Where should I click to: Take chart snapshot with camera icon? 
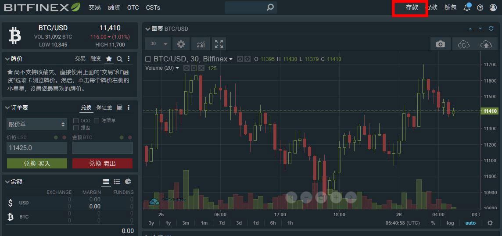[441, 44]
